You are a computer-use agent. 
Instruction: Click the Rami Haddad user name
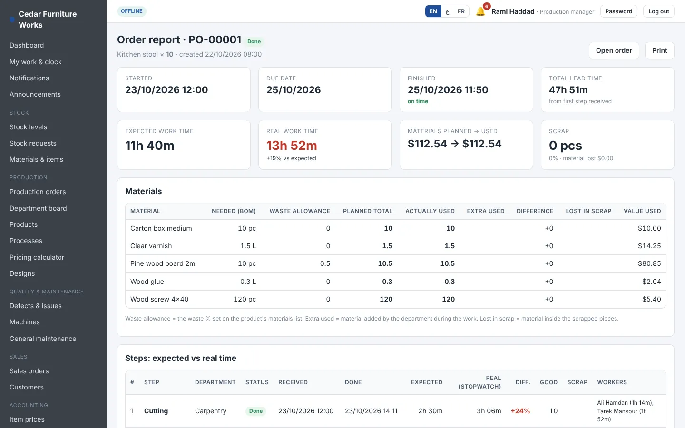pos(513,11)
